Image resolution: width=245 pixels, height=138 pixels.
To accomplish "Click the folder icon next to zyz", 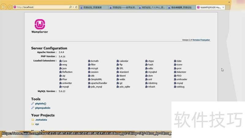I will click(x=32, y=124).
